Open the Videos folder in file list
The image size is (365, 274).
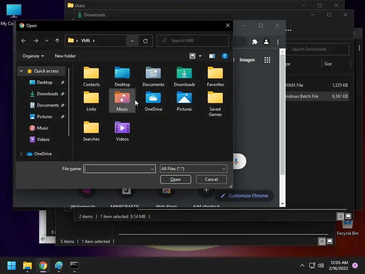(122, 131)
